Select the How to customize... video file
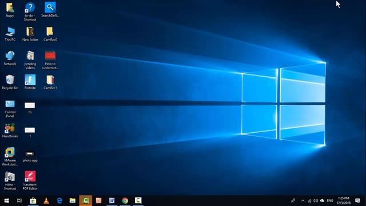 click(50, 60)
